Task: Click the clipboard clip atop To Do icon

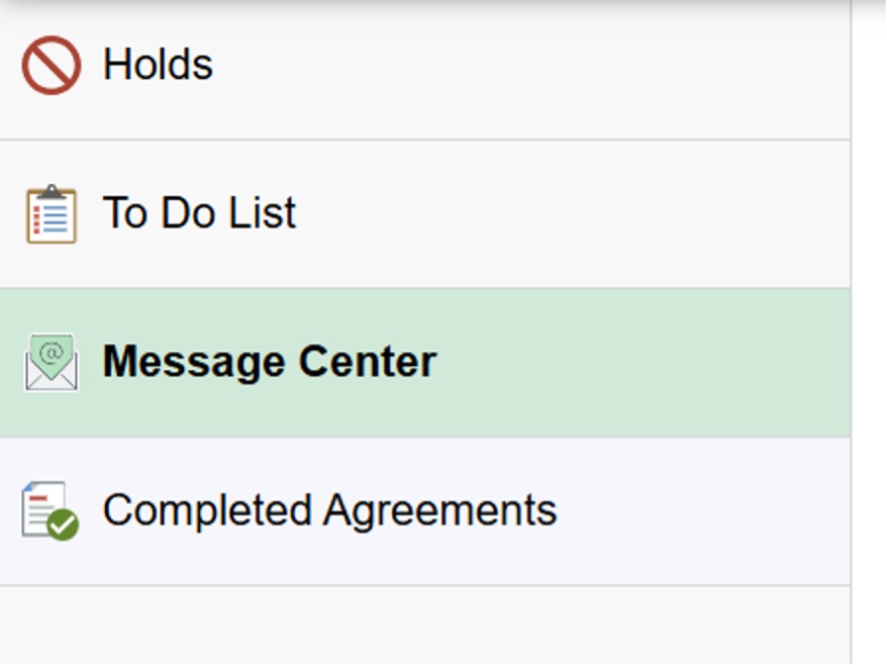Action: 51,192
